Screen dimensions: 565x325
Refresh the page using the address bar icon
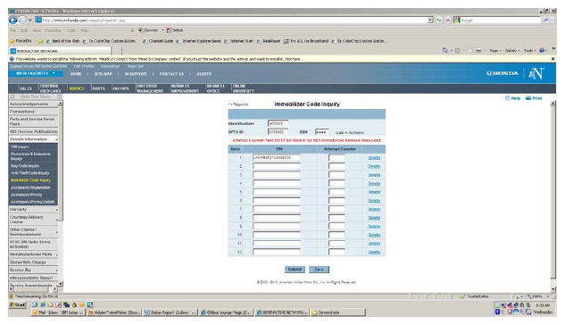[x=438, y=21]
